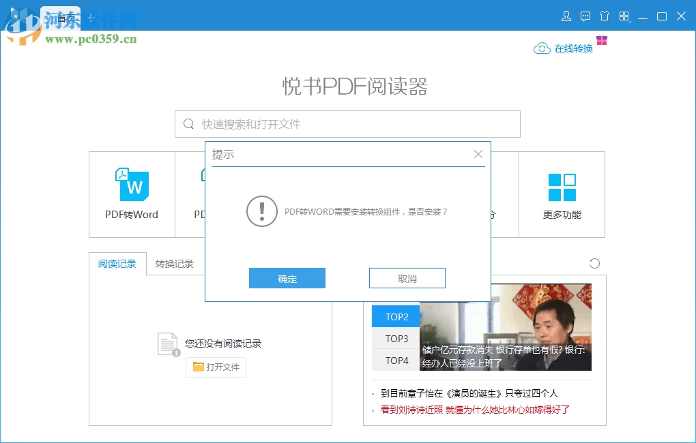696x443 pixels.
Task: Open the red 看到刘诗诗近照 news link
Action: pyautogui.click(x=475, y=410)
